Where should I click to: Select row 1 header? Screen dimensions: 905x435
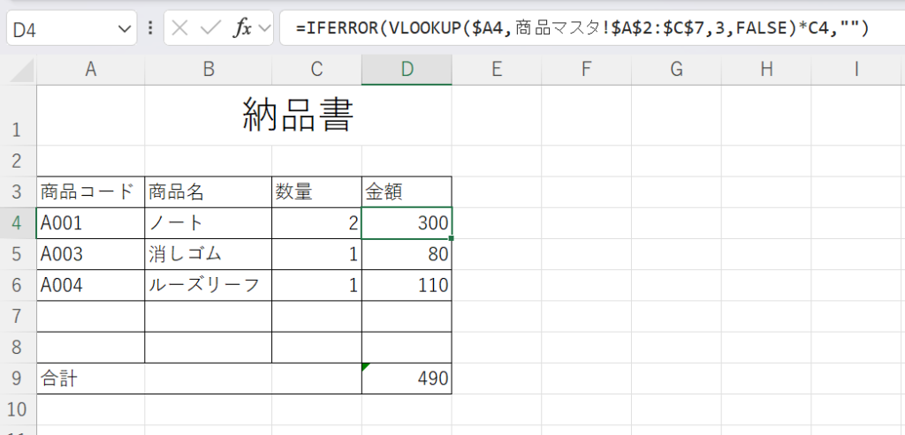click(18, 116)
